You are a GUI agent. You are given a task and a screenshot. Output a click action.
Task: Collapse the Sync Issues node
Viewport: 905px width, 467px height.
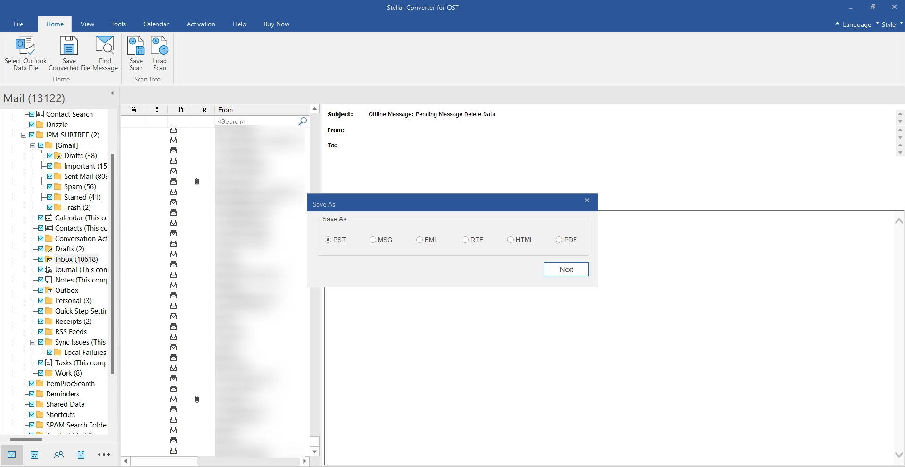pyautogui.click(x=33, y=342)
